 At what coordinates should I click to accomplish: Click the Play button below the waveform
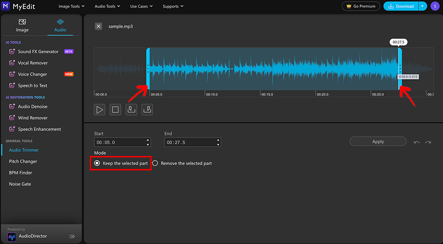point(99,110)
